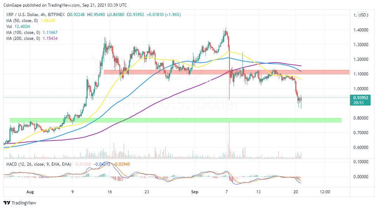Click the Aug label on time axis
Image resolution: width=378 pixels, height=209 pixels.
30,192
